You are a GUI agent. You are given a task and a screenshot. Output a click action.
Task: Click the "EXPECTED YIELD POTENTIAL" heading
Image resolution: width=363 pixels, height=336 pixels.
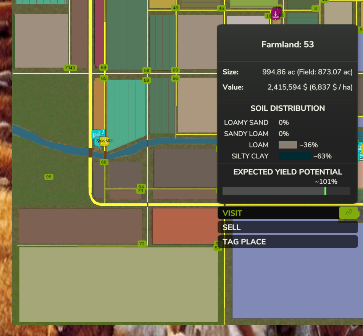[x=287, y=172]
